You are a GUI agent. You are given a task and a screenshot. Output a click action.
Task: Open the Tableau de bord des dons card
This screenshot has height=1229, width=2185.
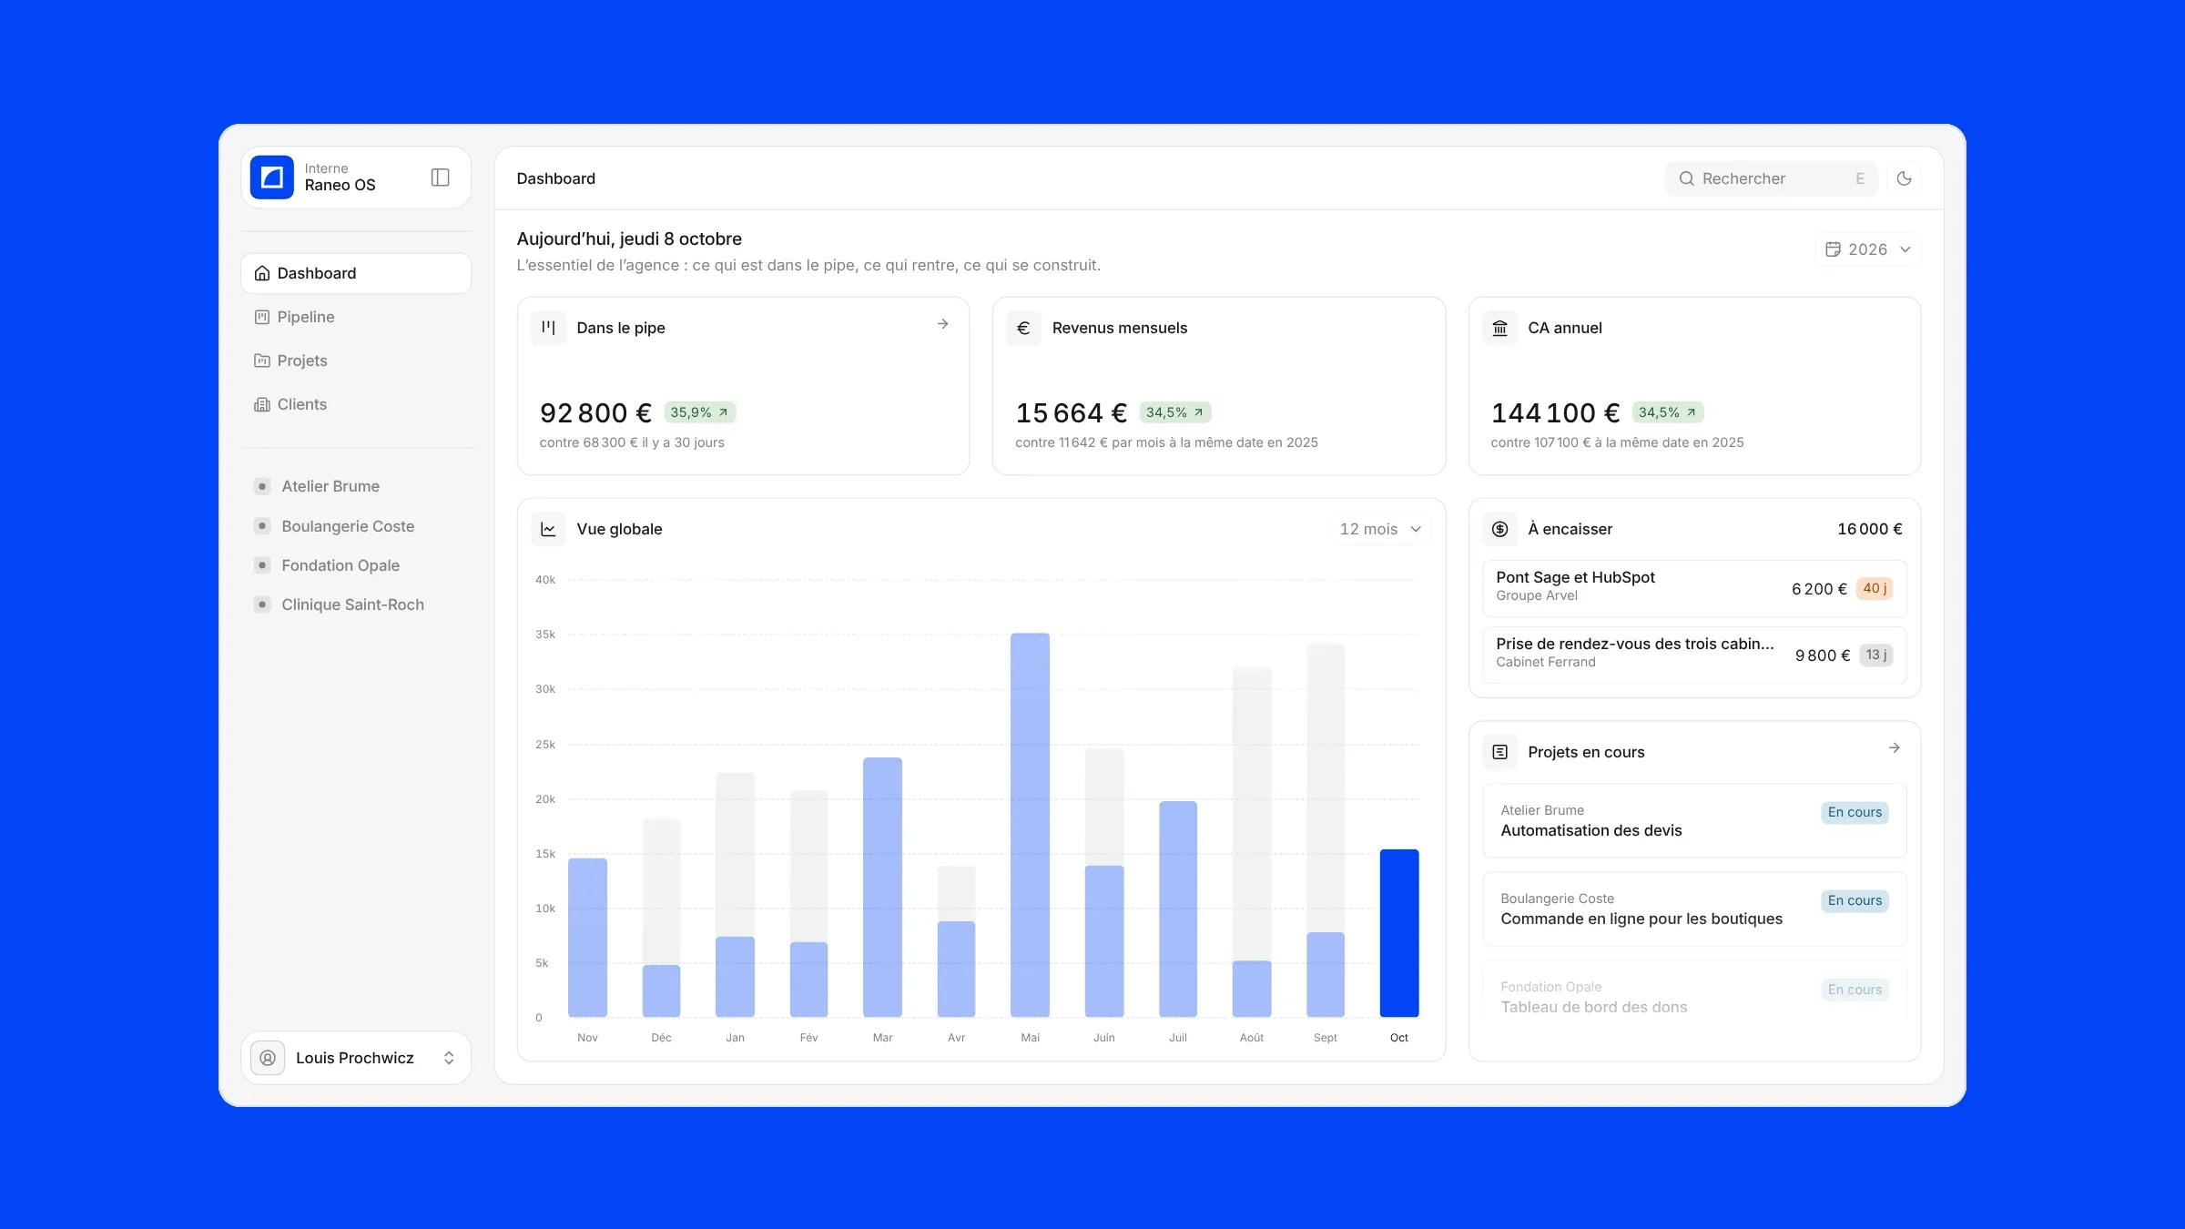point(1694,997)
